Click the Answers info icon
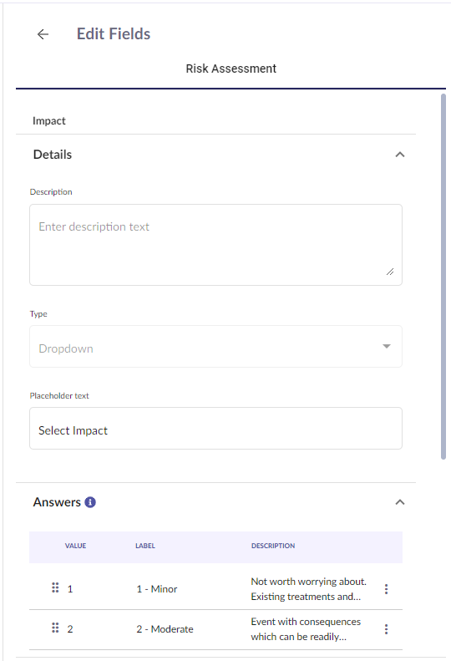This screenshot has width=451, height=661. tap(90, 502)
